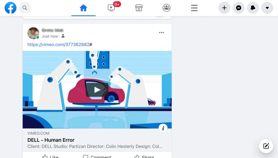
Task: Open the notifications bell
Action: tap(253, 8)
